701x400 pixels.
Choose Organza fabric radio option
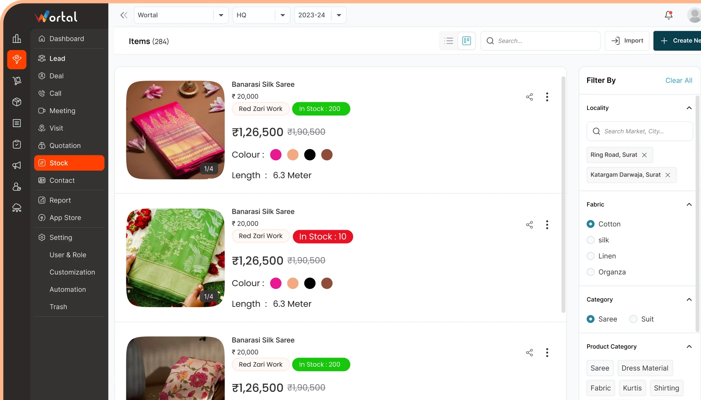(x=591, y=272)
